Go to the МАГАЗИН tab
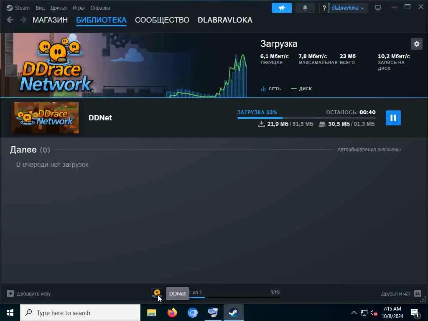Image resolution: width=428 pixels, height=321 pixels. (50, 20)
